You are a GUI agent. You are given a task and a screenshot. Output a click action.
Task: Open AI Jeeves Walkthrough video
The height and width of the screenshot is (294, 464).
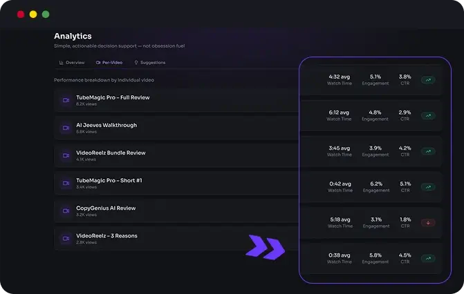106,126
